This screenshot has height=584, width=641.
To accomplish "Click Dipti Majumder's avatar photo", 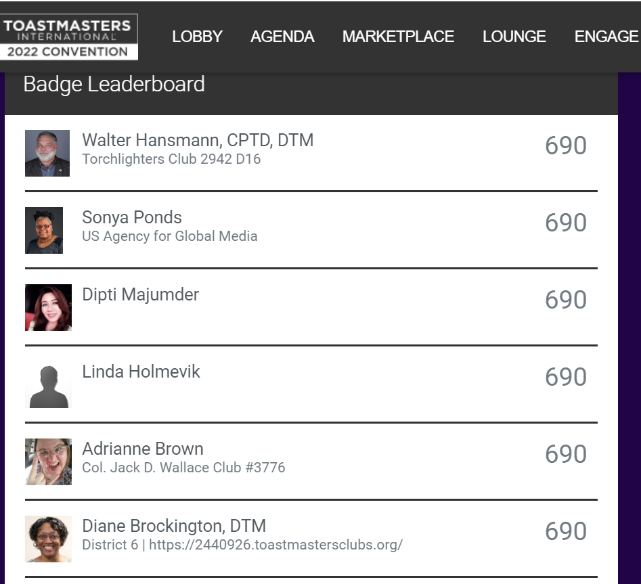I will point(48,307).
